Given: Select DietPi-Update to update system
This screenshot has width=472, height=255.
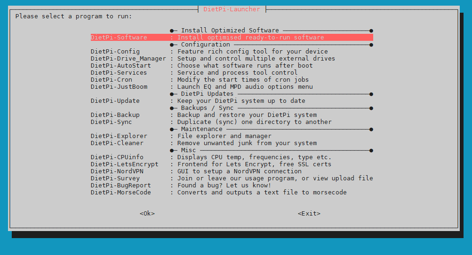Looking at the screenshot, I should point(232,101).
